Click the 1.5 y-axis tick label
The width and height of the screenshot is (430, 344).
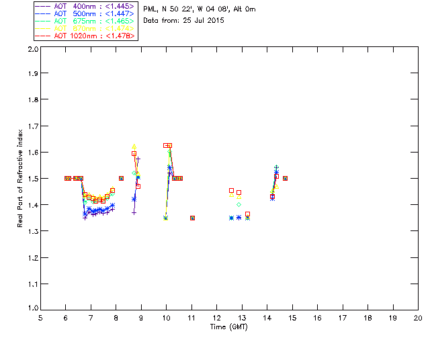pos(33,179)
